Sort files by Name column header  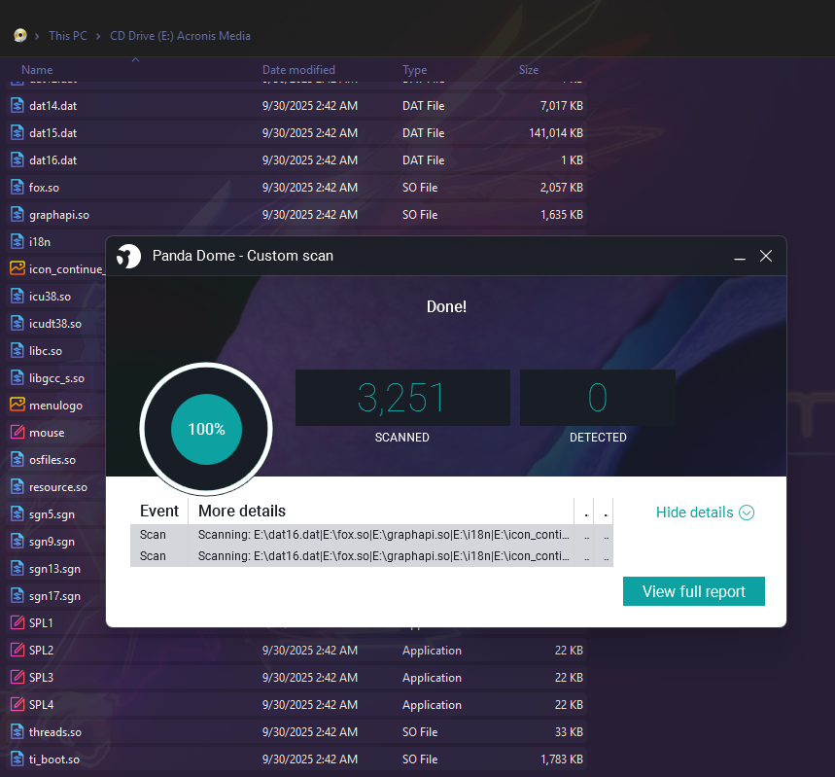tap(37, 70)
